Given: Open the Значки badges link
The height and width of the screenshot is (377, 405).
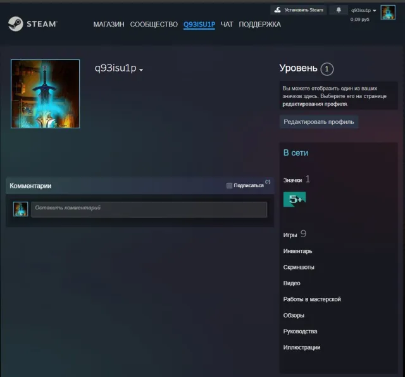Looking at the screenshot, I should click(292, 180).
